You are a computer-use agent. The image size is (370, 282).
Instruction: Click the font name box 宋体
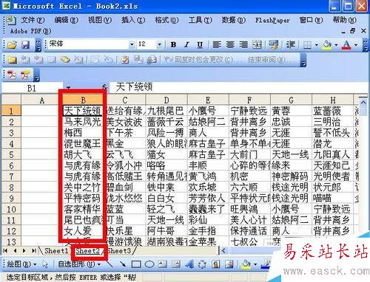point(88,44)
